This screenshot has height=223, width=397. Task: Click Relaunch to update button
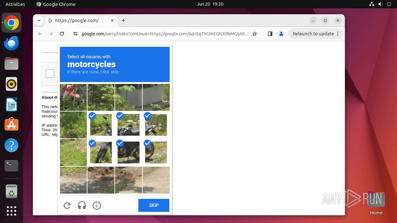pos(313,34)
